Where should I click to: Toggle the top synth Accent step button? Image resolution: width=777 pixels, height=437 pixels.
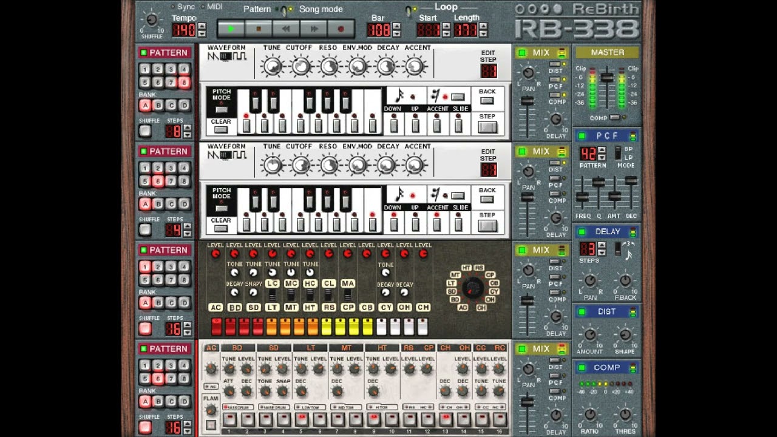437,126
